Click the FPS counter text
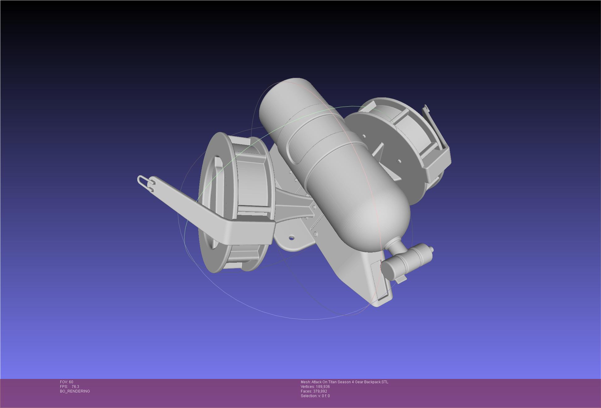The height and width of the screenshot is (408, 601). point(70,387)
